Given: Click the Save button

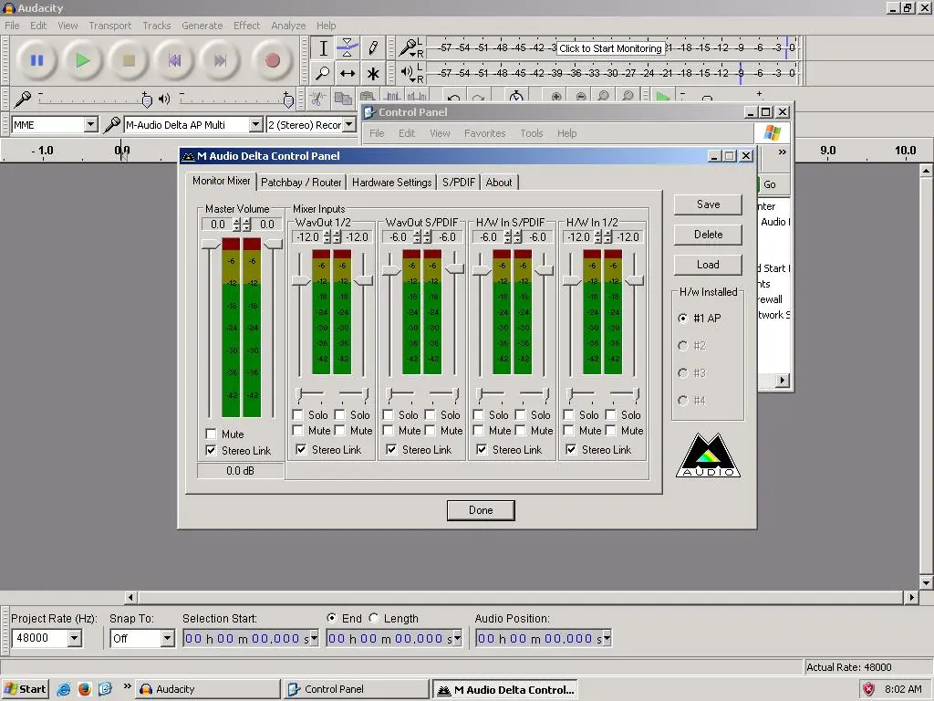Looking at the screenshot, I should tap(708, 204).
